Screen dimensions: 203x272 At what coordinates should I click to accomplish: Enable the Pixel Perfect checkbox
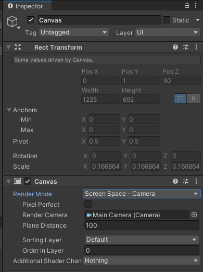click(x=88, y=204)
